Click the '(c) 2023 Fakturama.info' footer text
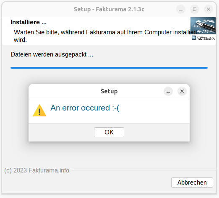Screen dimensions: 219x198 coord(37,170)
